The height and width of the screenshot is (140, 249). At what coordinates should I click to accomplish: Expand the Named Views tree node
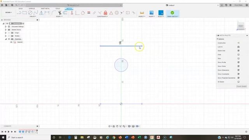pyautogui.click(x=6, y=30)
